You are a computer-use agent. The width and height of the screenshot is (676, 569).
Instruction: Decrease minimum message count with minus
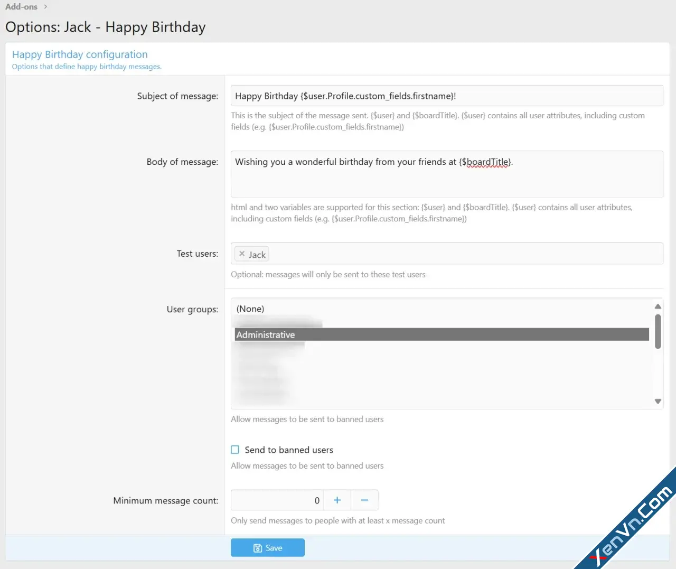364,500
